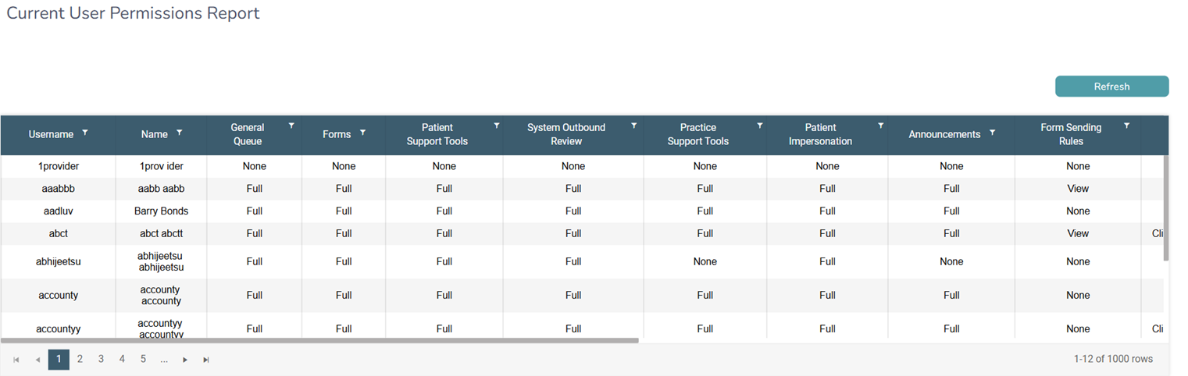This screenshot has width=1188, height=376.
Task: Click the vertical table scrollbar
Action: click(1166, 208)
